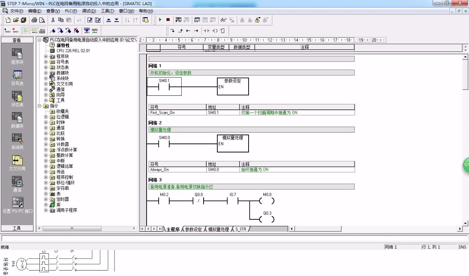Viewport: 469px width, 276px height.
Task: Switch to the 模拟量处理 tab
Action: point(218,229)
